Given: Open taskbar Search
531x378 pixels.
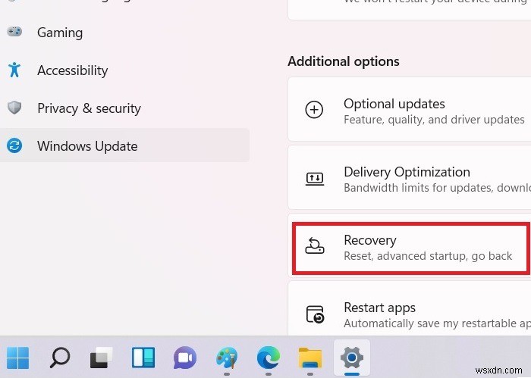Looking at the screenshot, I should coord(60,358).
